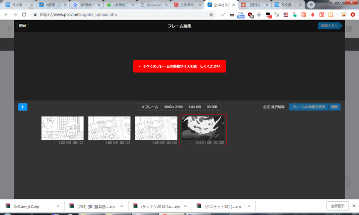Click the '3840 x 2160' size label
This screenshot has height=215, width=359.
(174, 107)
